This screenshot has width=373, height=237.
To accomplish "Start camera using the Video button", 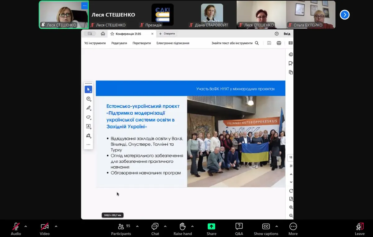I will [x=45, y=229].
